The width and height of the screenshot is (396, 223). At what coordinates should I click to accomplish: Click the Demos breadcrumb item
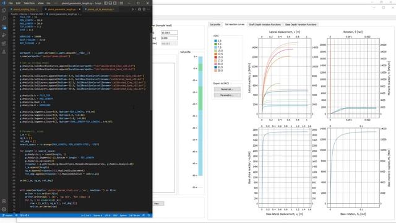pyautogui.click(x=24, y=14)
